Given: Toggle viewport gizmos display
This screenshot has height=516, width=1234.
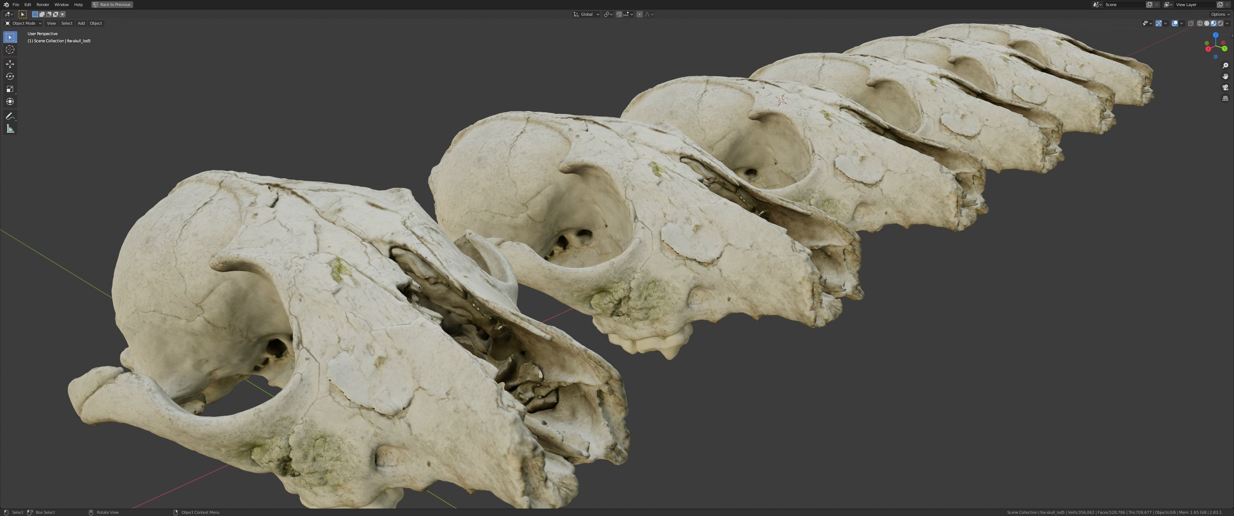Looking at the screenshot, I should tap(1159, 23).
